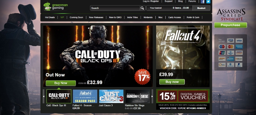The width and height of the screenshot is (256, 115).
Task: Click the carousel left arrow
Action: point(44,96)
